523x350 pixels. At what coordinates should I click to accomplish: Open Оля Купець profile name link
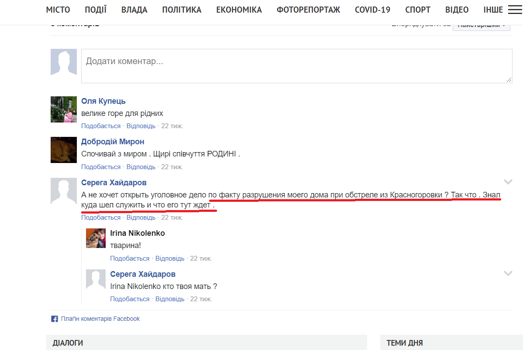103,101
